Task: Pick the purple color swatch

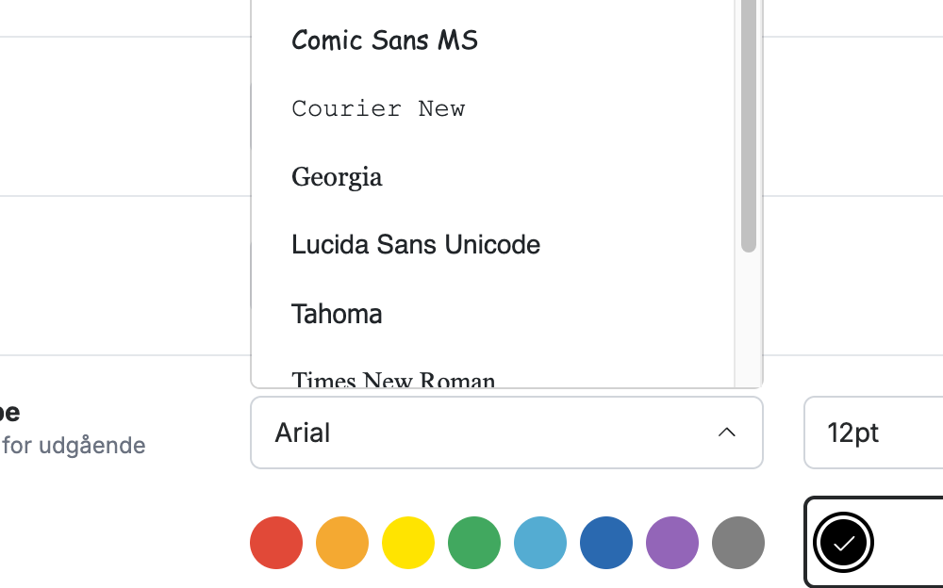Action: coord(672,543)
